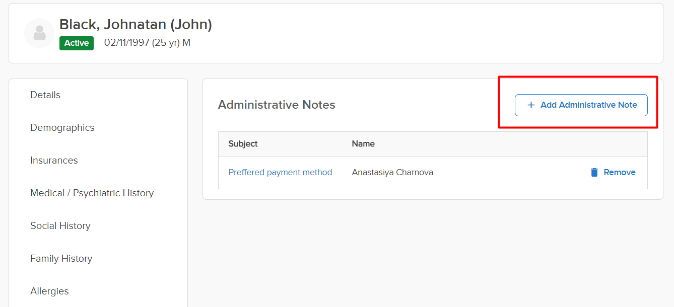Select the Anastasiya Charnova name cell

[392, 173]
